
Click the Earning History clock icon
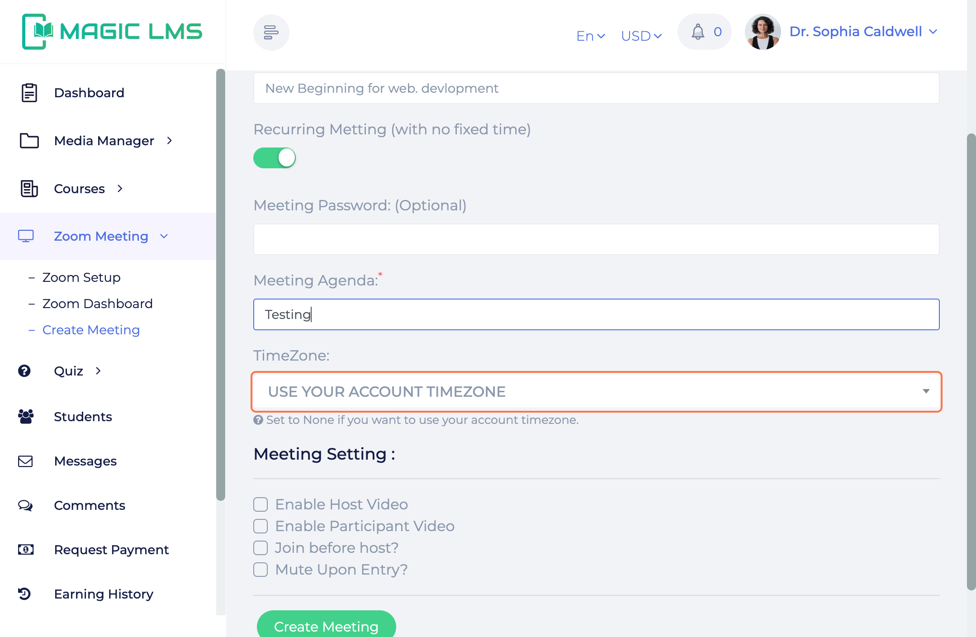click(x=24, y=594)
